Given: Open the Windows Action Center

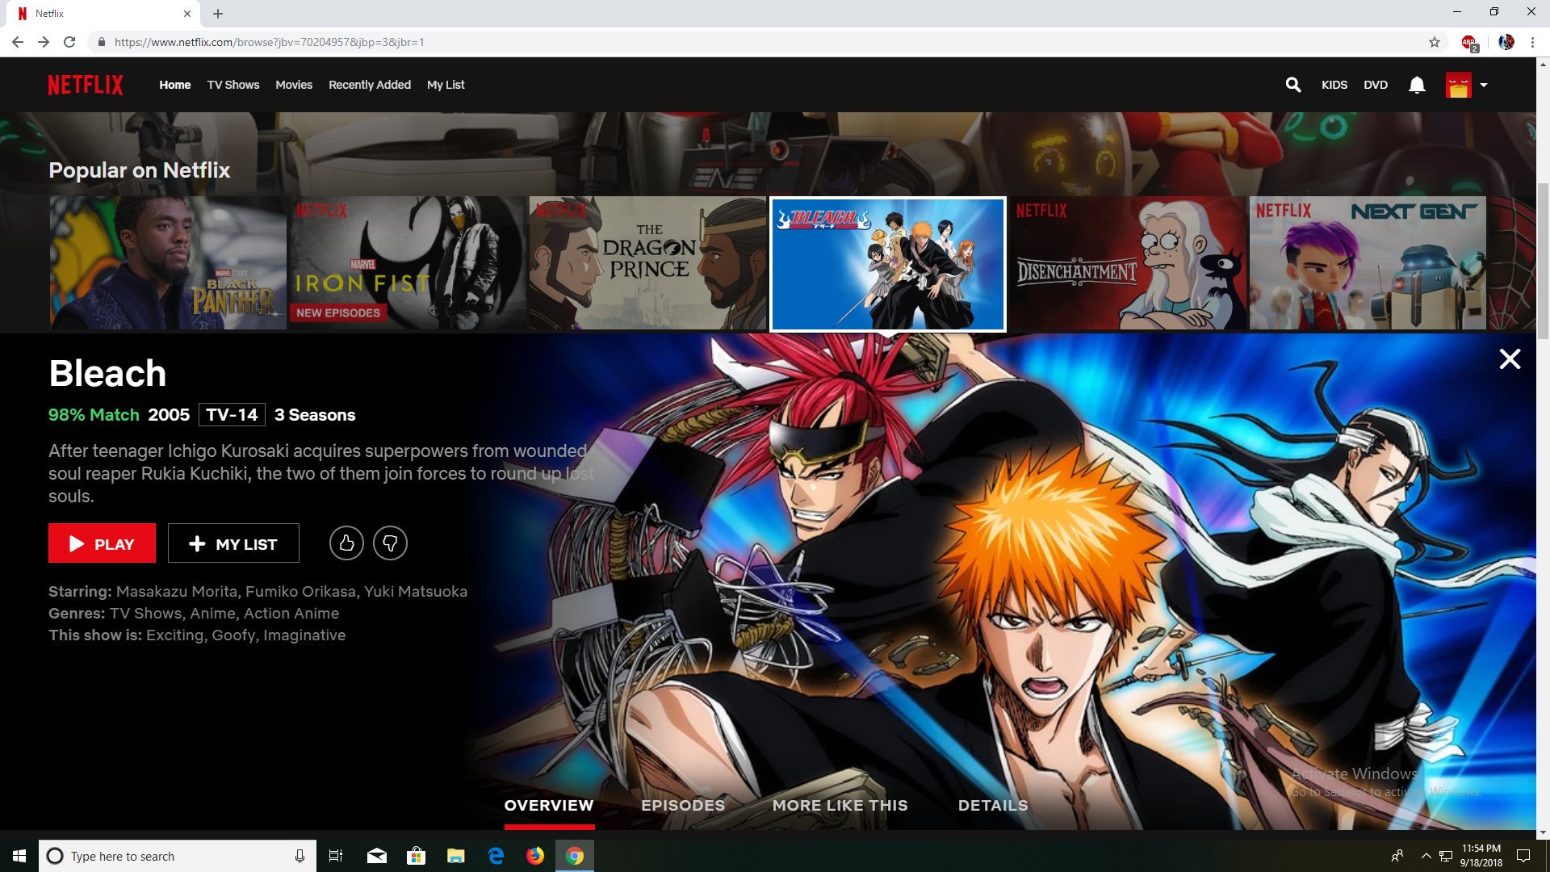Looking at the screenshot, I should pos(1523,856).
